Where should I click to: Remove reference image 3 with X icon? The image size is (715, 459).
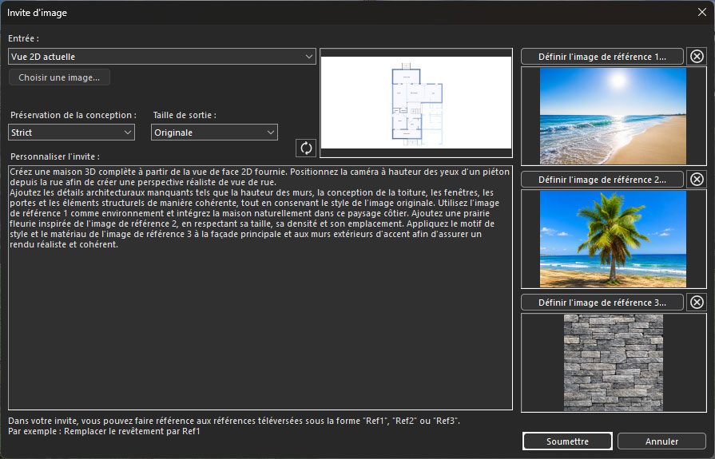coord(697,303)
